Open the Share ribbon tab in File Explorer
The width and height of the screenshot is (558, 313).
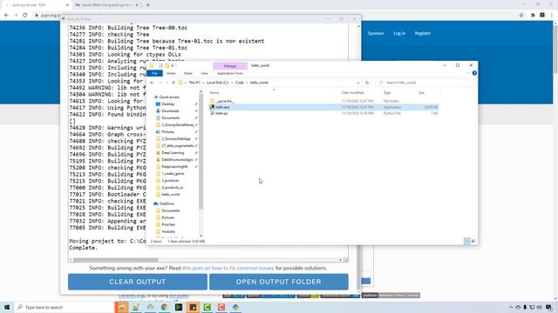point(188,73)
